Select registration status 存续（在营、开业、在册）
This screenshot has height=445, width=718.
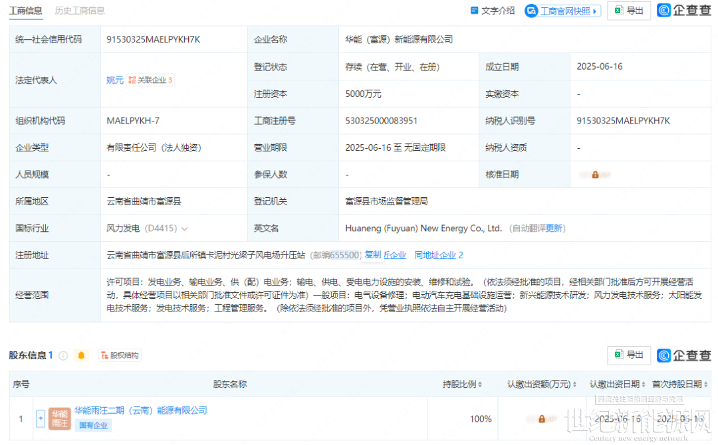point(392,67)
